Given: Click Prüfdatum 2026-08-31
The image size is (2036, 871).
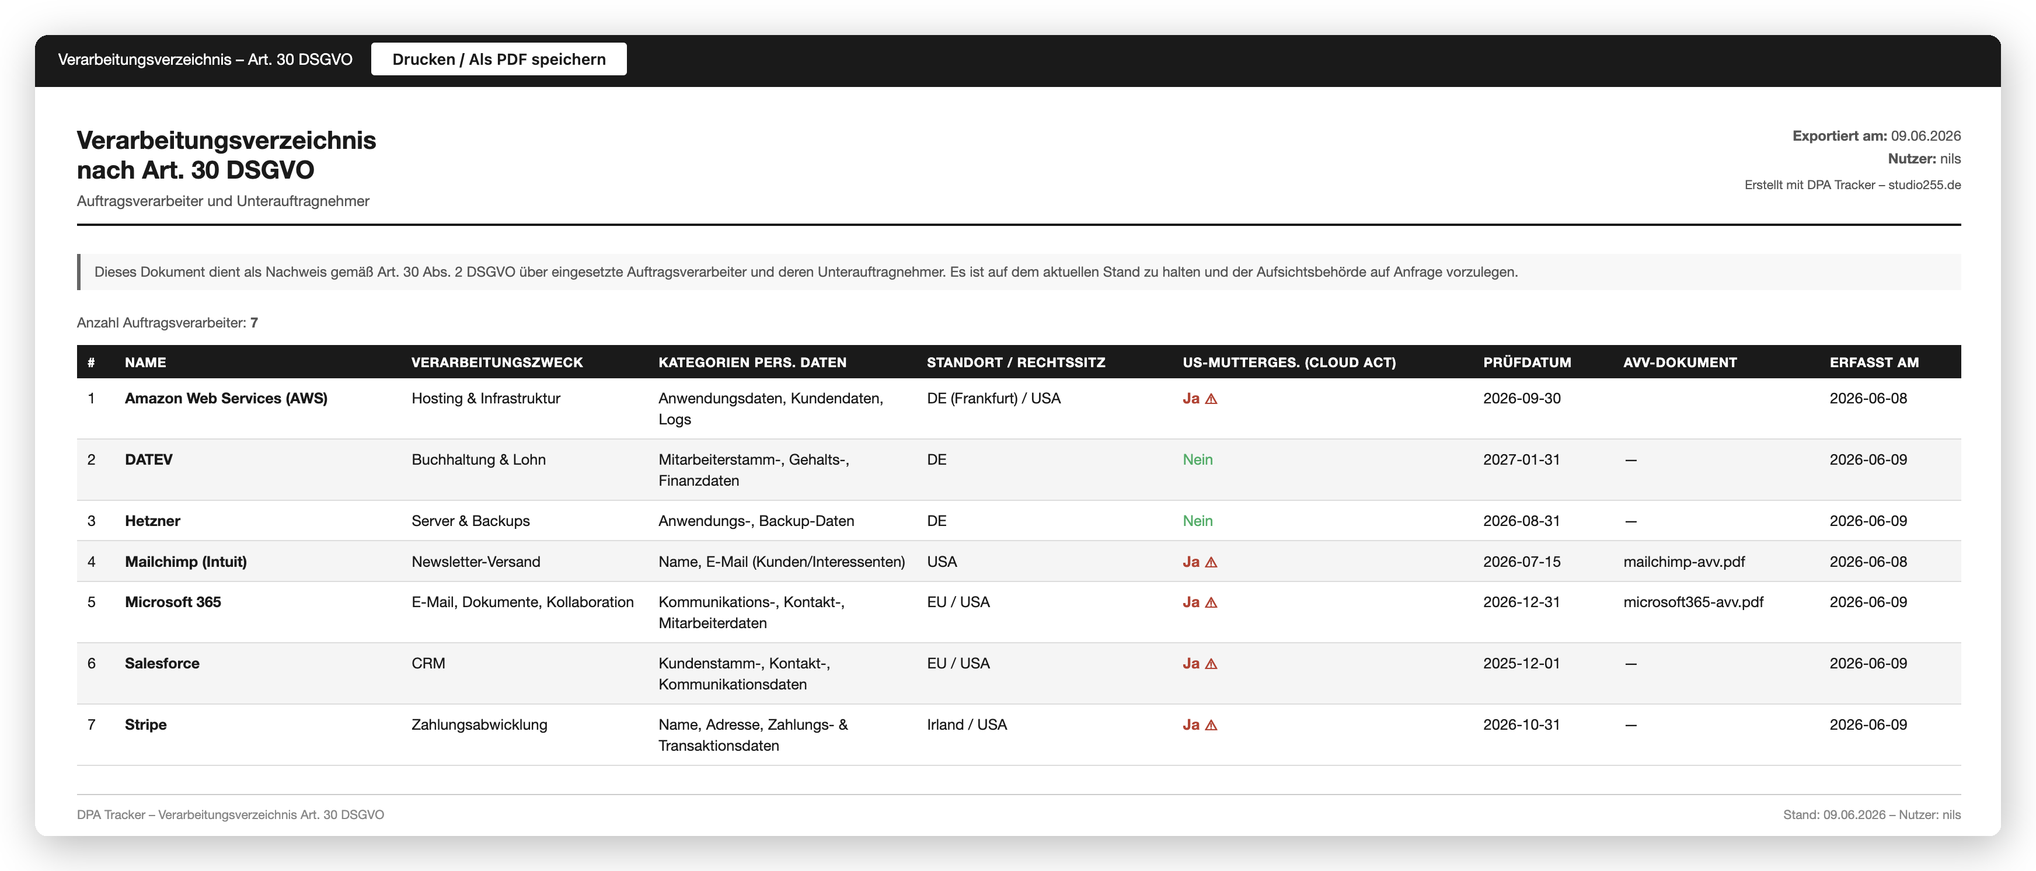Looking at the screenshot, I should [x=1522, y=521].
